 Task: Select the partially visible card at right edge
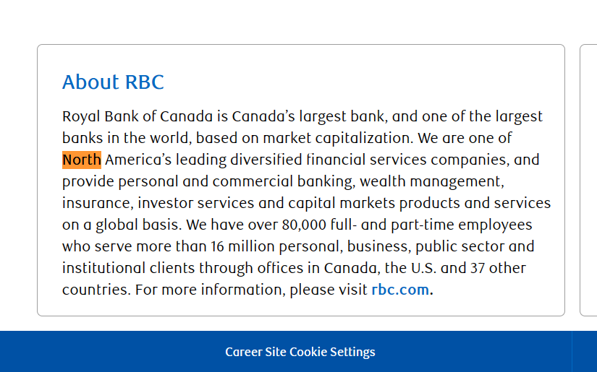point(588,180)
